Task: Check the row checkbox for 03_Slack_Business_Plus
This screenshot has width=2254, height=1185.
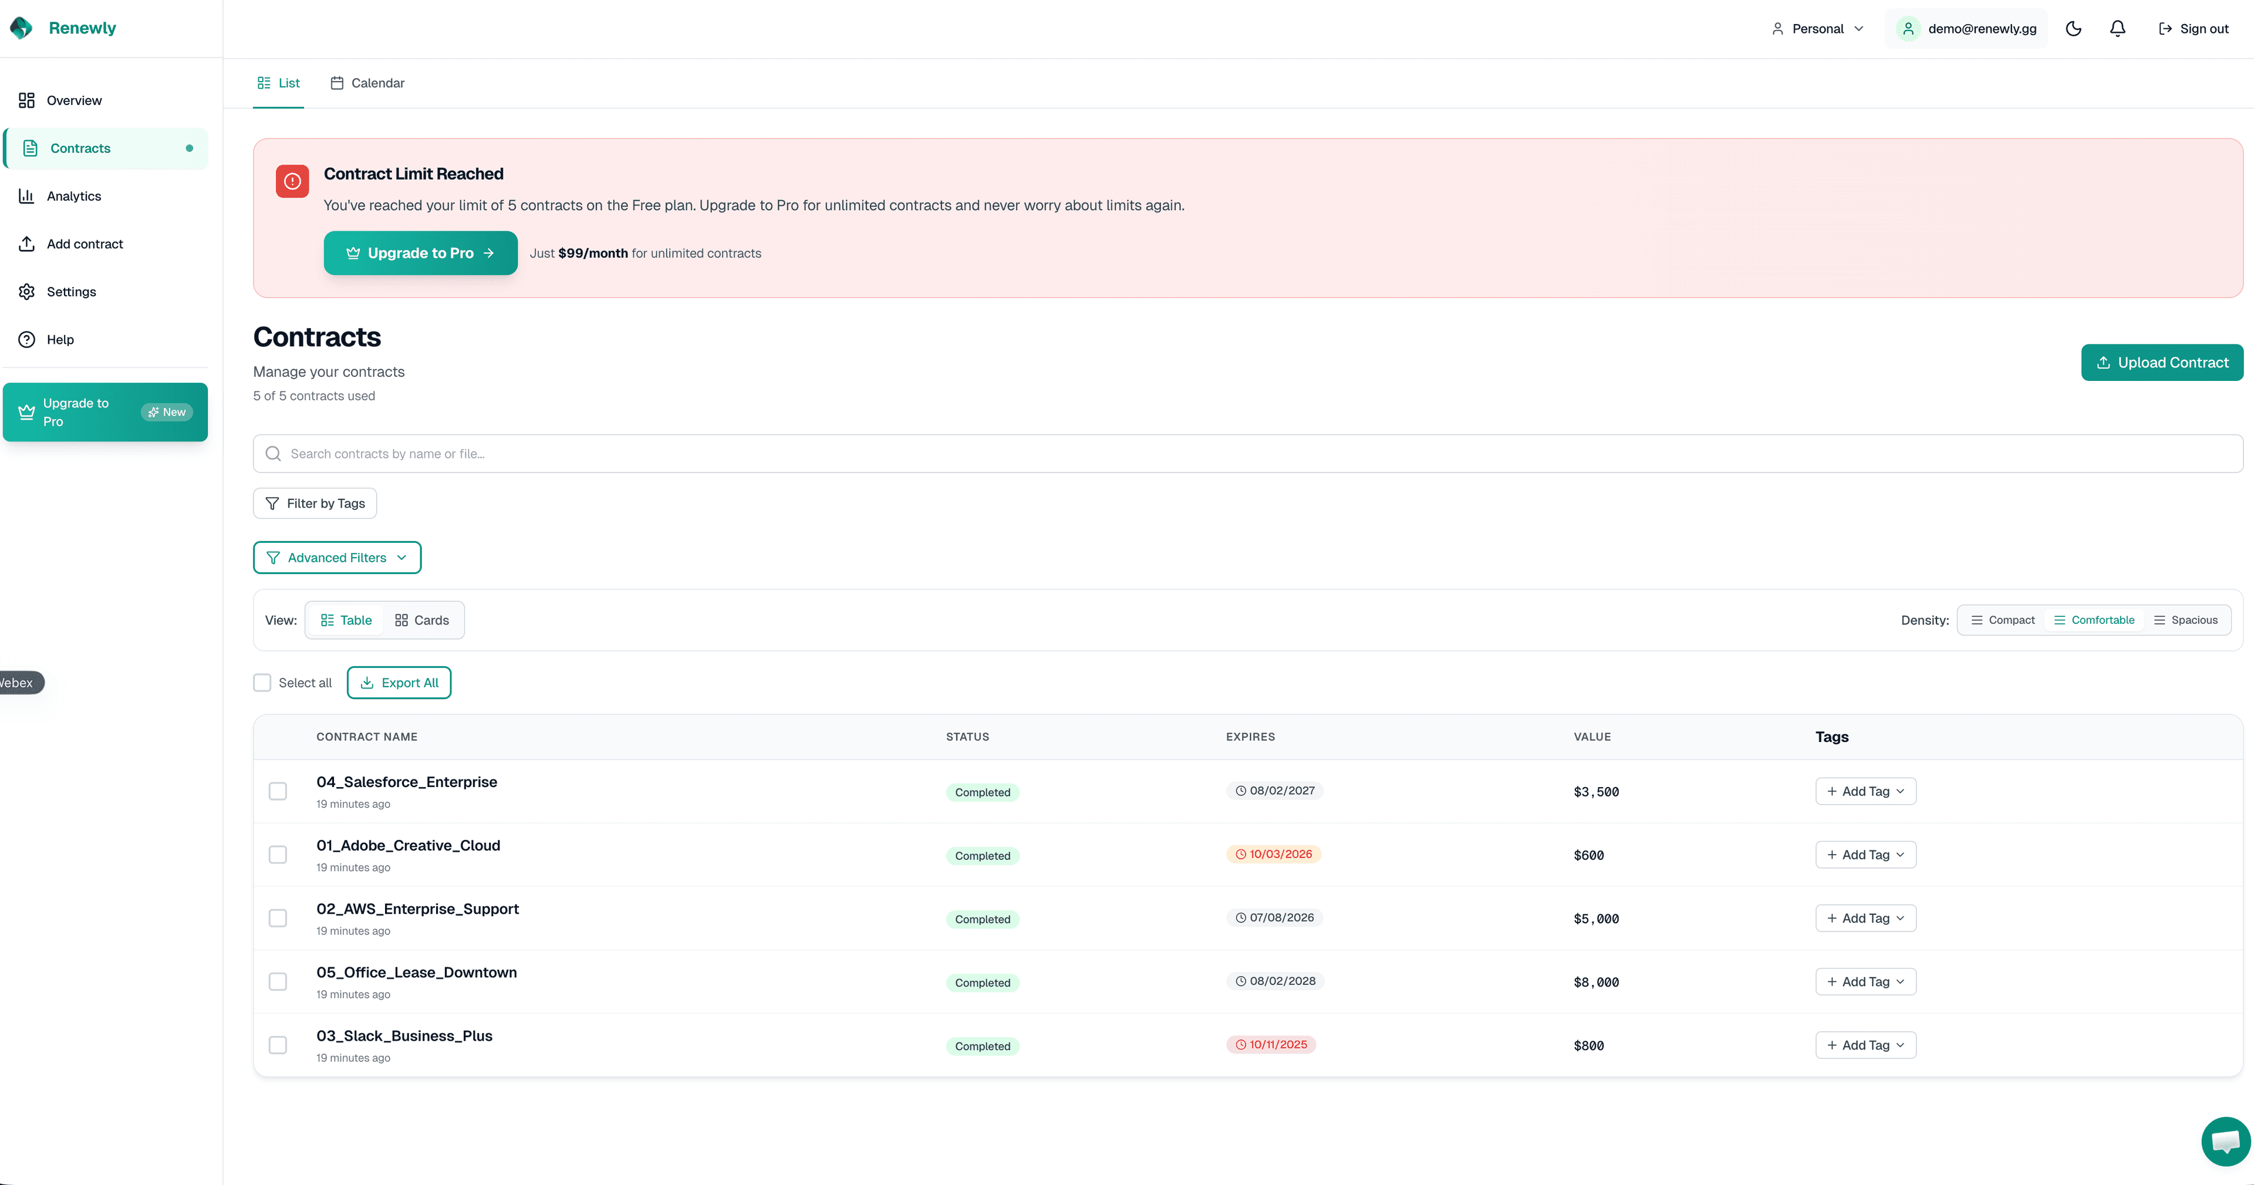Action: [x=278, y=1045]
